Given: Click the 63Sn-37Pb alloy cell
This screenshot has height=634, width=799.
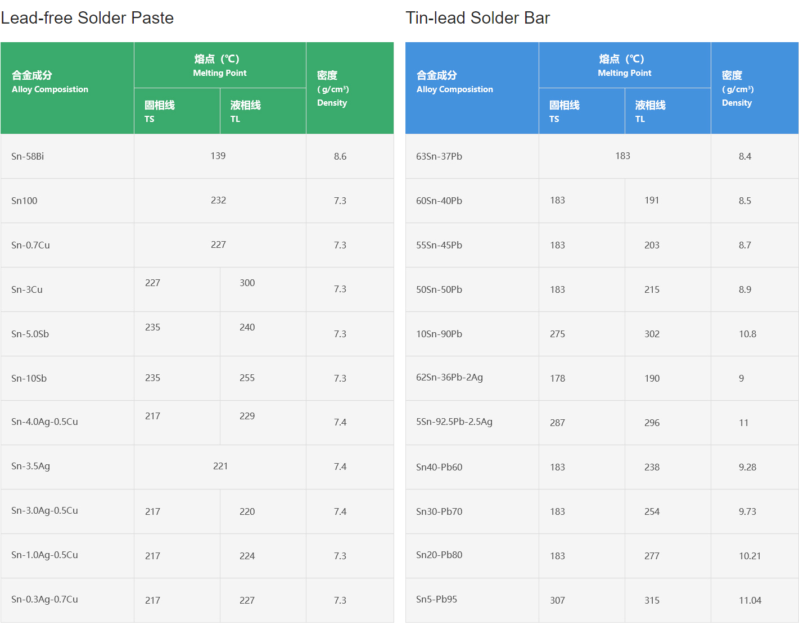Looking at the screenshot, I should click(x=439, y=156).
